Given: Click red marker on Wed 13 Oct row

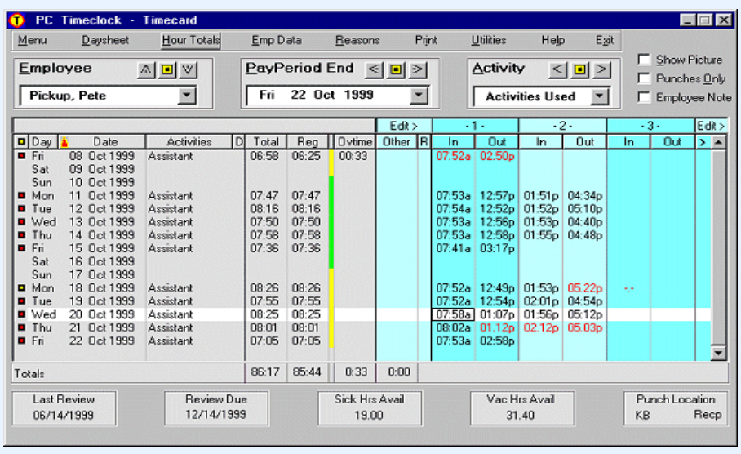Looking at the screenshot, I should pos(22,222).
